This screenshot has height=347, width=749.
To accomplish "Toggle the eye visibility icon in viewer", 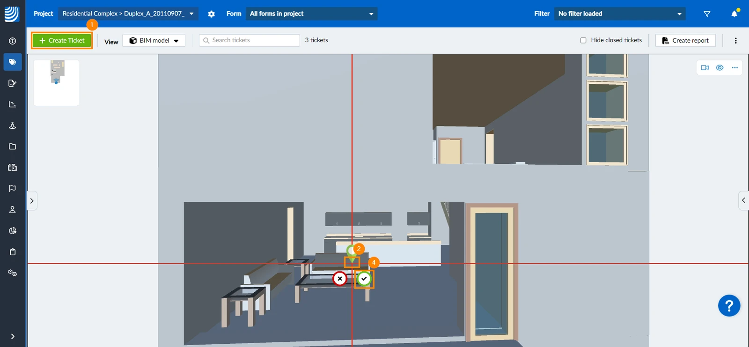I will click(x=720, y=68).
